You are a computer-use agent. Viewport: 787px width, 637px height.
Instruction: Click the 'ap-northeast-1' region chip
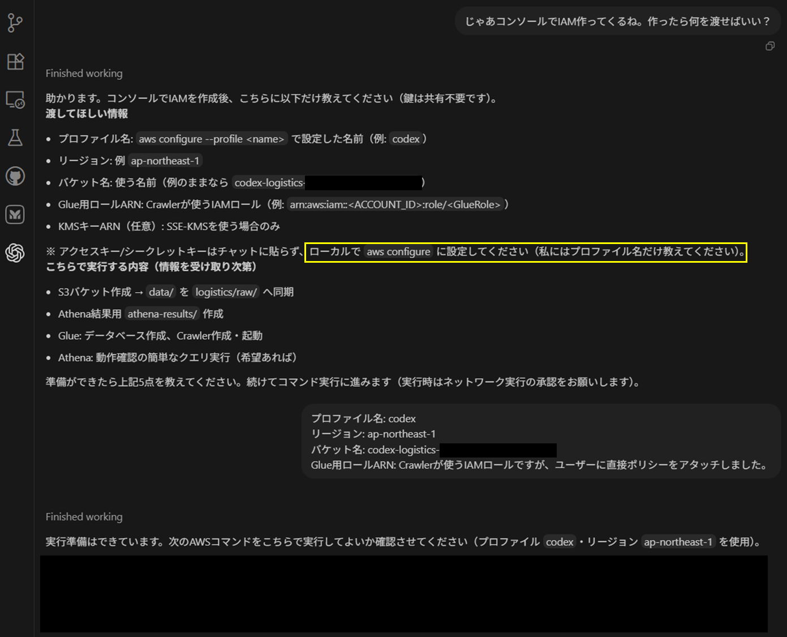tap(165, 160)
